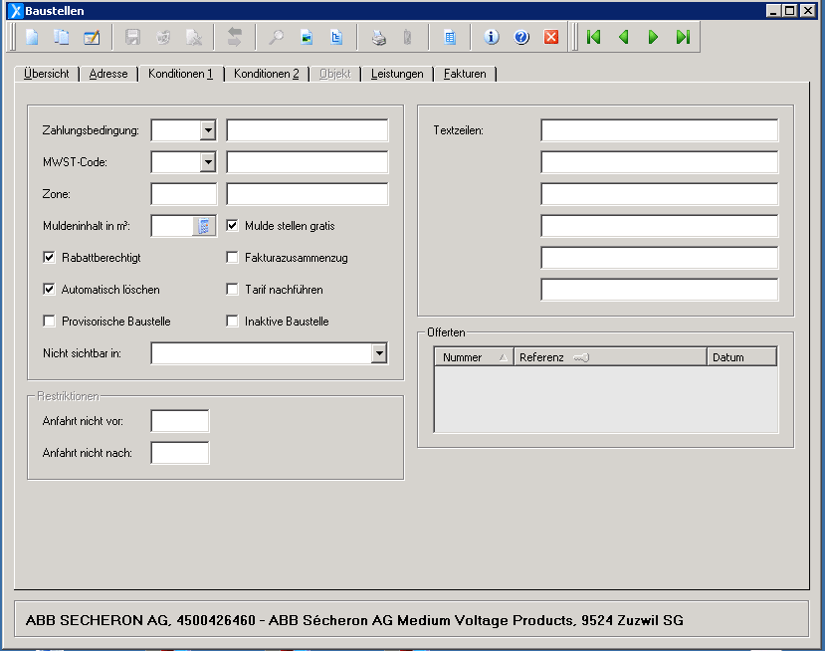Viewport: 825px width, 651px height.
Task: Click the printer icon in toolbar
Action: pyautogui.click(x=378, y=38)
